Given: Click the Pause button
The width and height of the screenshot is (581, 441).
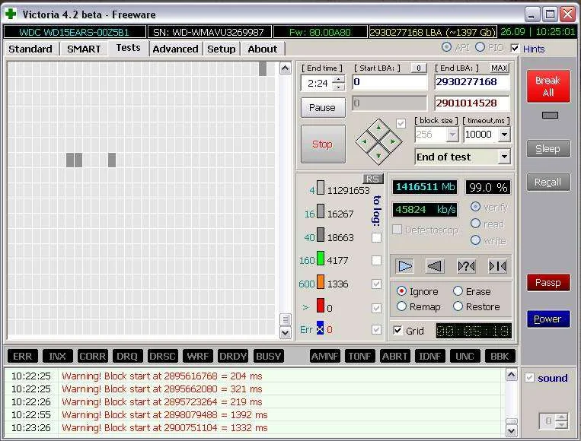Looking at the screenshot, I should pos(323,108).
